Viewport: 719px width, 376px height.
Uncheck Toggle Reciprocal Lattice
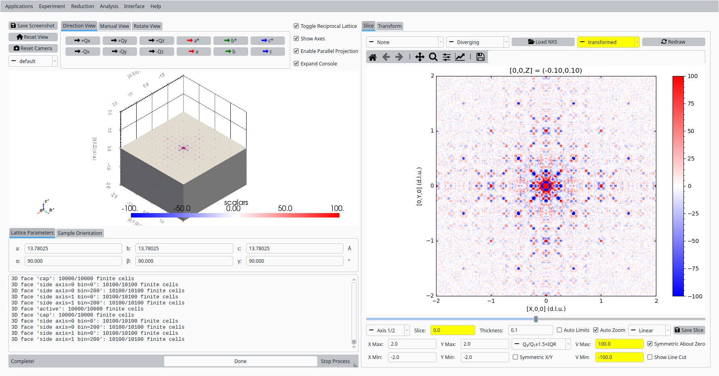(x=296, y=26)
